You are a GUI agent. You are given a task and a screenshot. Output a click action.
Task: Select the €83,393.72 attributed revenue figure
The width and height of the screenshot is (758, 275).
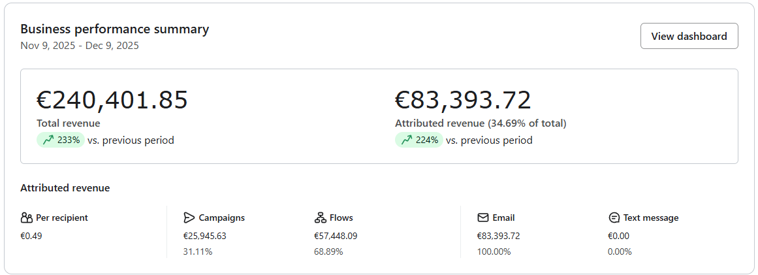pos(463,100)
